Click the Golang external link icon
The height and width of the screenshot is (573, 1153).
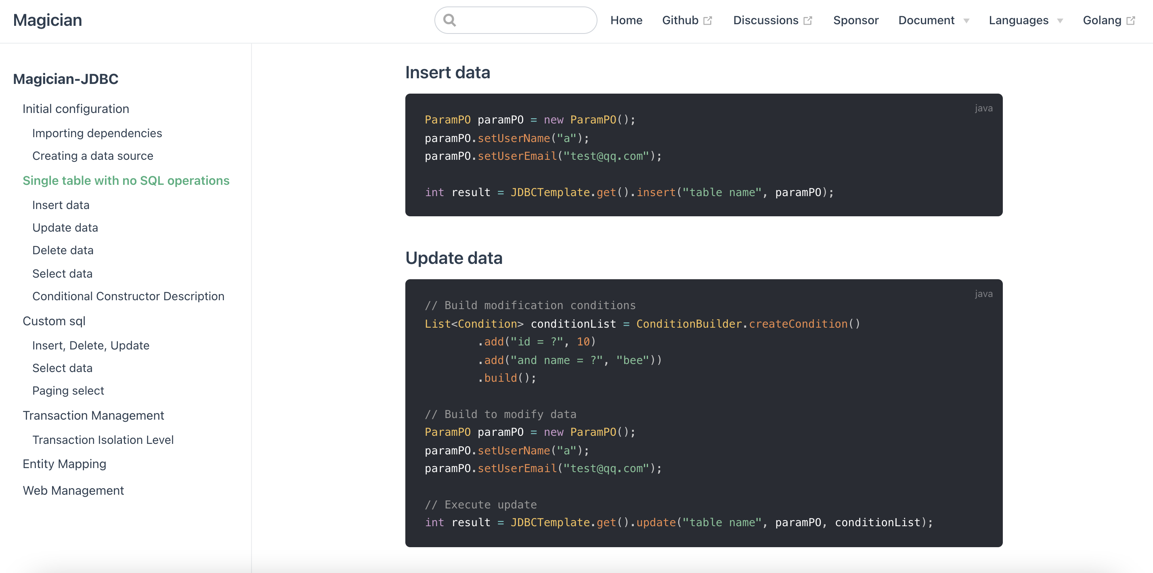[1131, 21]
